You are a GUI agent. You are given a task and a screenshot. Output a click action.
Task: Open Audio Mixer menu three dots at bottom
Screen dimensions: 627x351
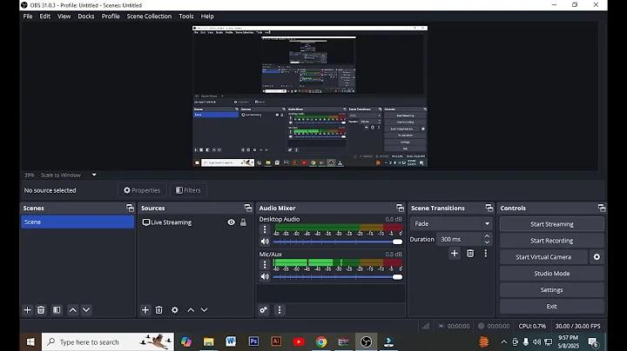coord(280,310)
